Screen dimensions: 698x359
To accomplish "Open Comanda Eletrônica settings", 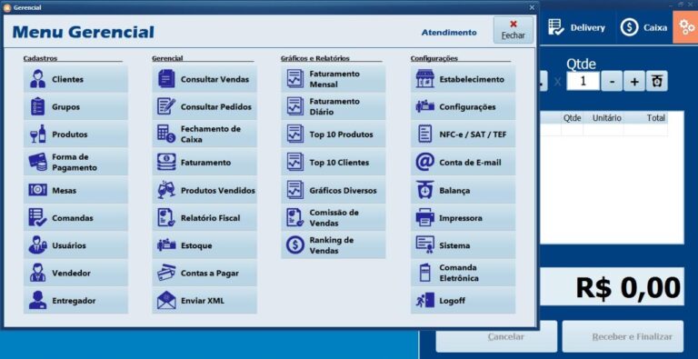I will 463,273.
